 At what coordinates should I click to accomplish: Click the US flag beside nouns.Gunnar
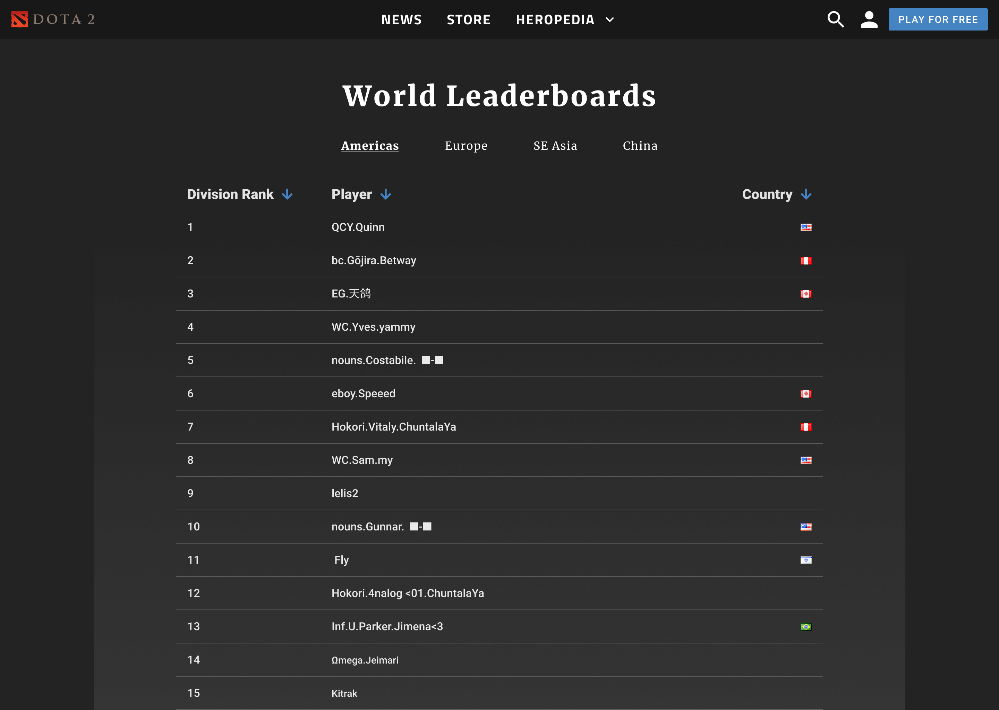tap(806, 527)
